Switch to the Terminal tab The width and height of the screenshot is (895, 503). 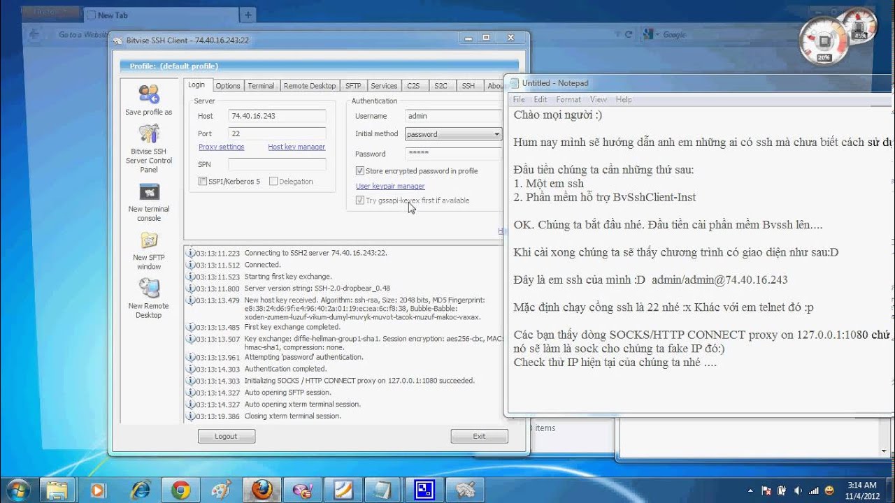[261, 86]
